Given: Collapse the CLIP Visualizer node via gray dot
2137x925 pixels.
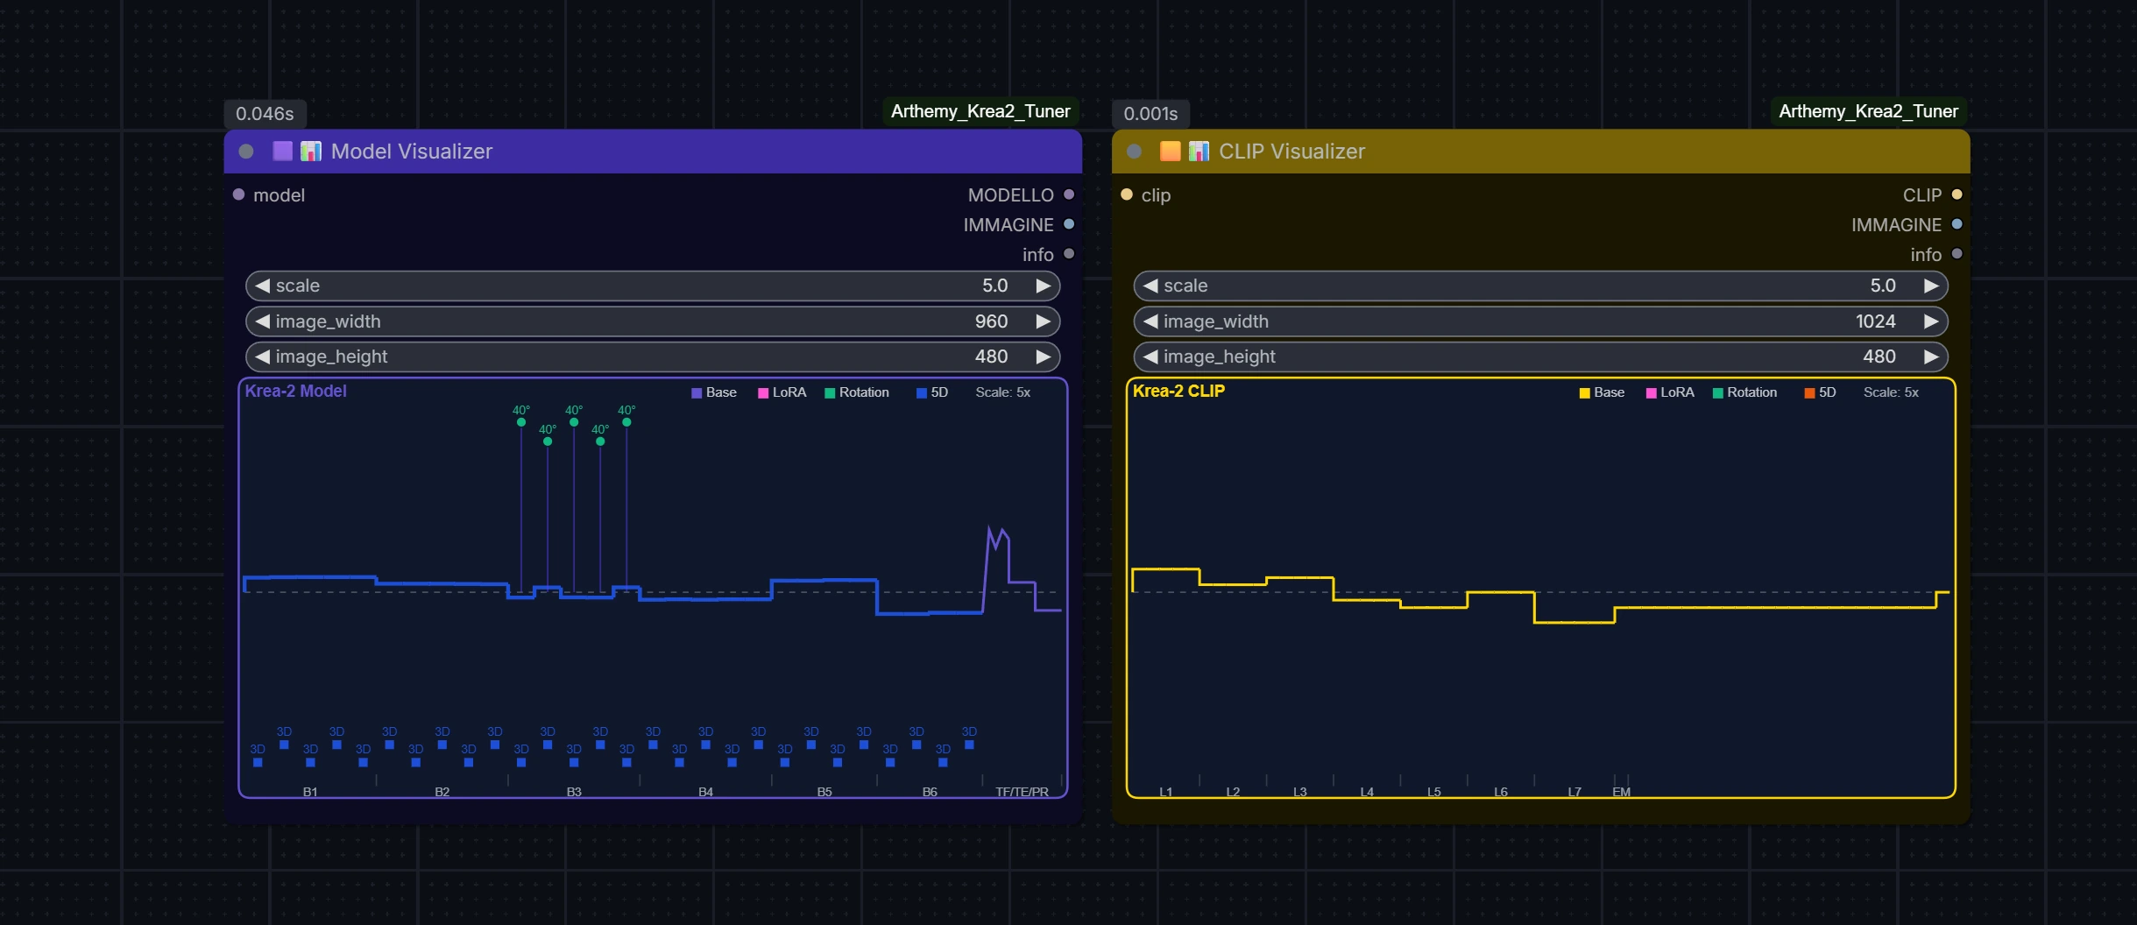Looking at the screenshot, I should pos(1134,152).
